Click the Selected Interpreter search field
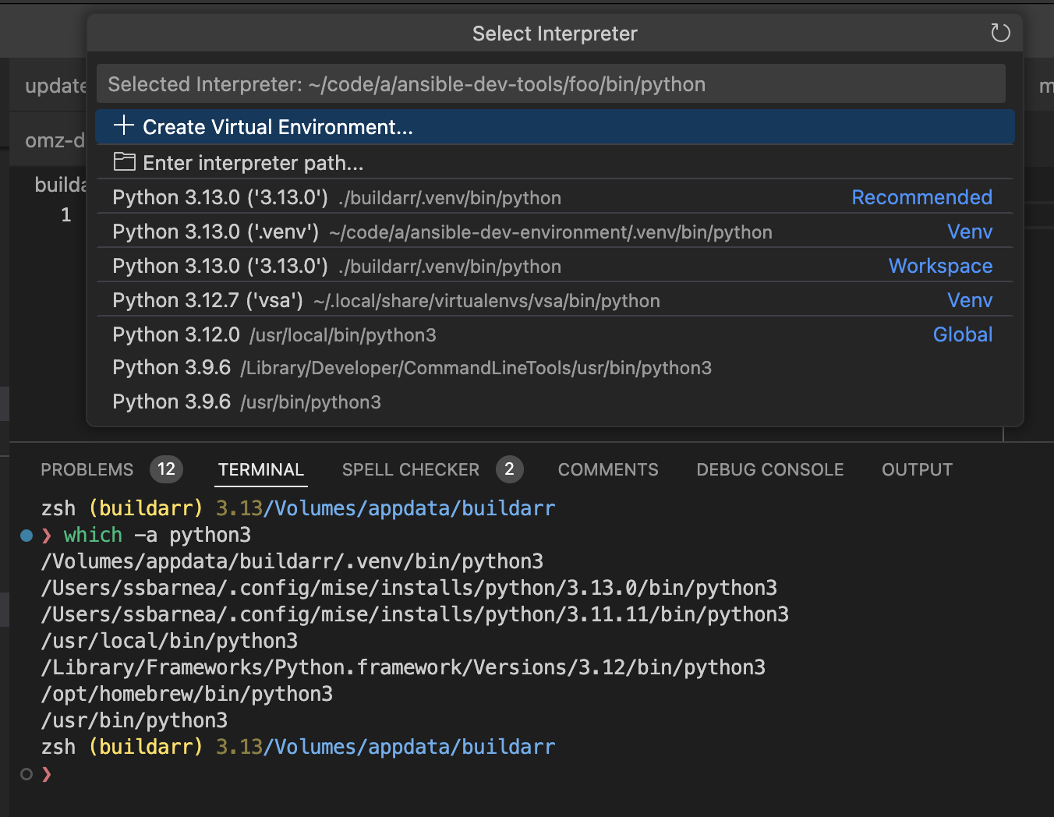Image resolution: width=1054 pixels, height=817 pixels. (550, 84)
